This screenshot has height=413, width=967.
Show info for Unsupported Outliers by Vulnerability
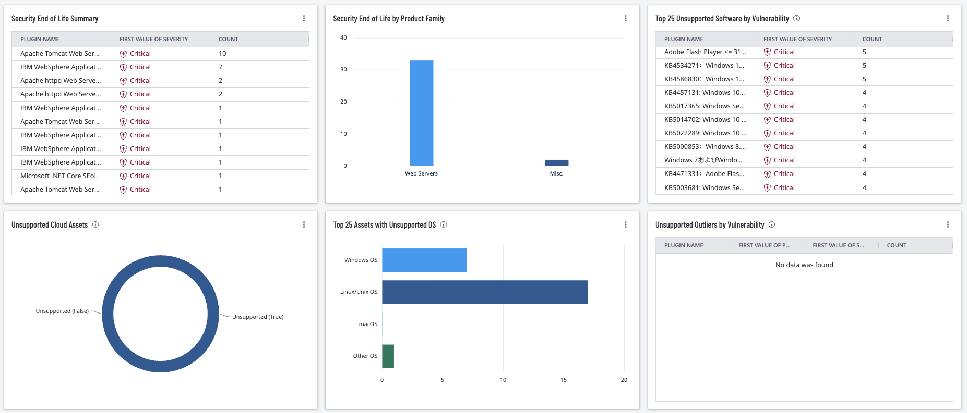[x=772, y=224]
